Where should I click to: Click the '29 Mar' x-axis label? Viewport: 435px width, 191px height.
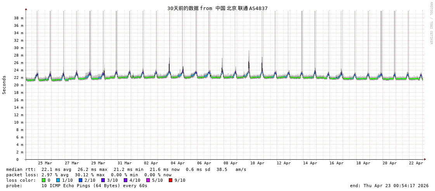pyautogui.click(x=98, y=164)
